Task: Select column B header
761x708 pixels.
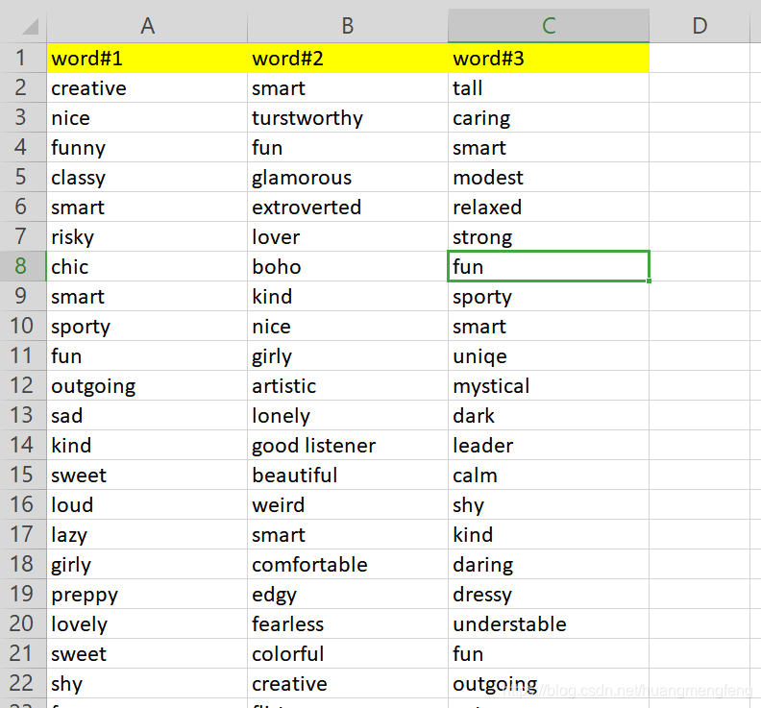Action: (x=348, y=26)
